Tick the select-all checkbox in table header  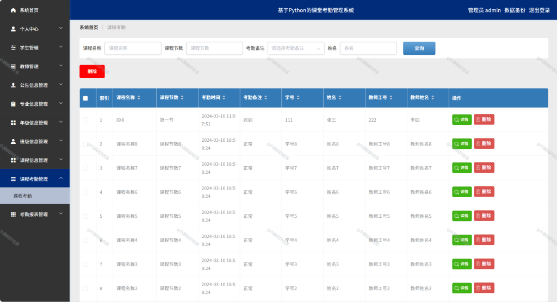click(x=85, y=98)
